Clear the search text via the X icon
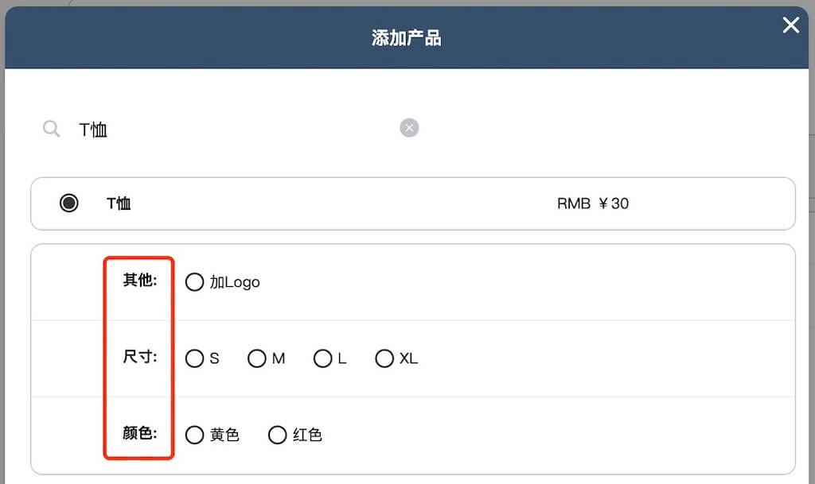Viewport: 815px width, 484px height. tap(409, 128)
